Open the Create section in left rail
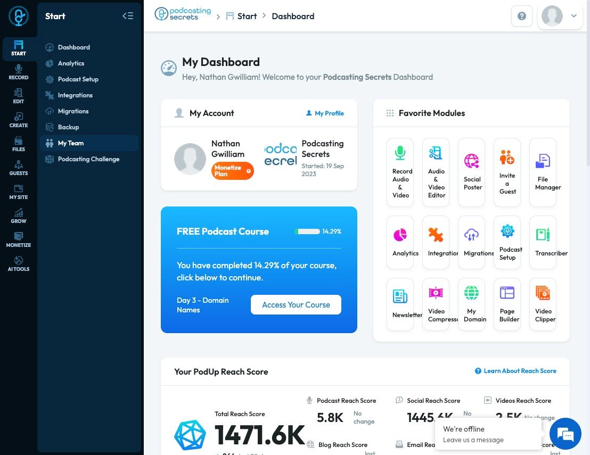 pos(19,120)
